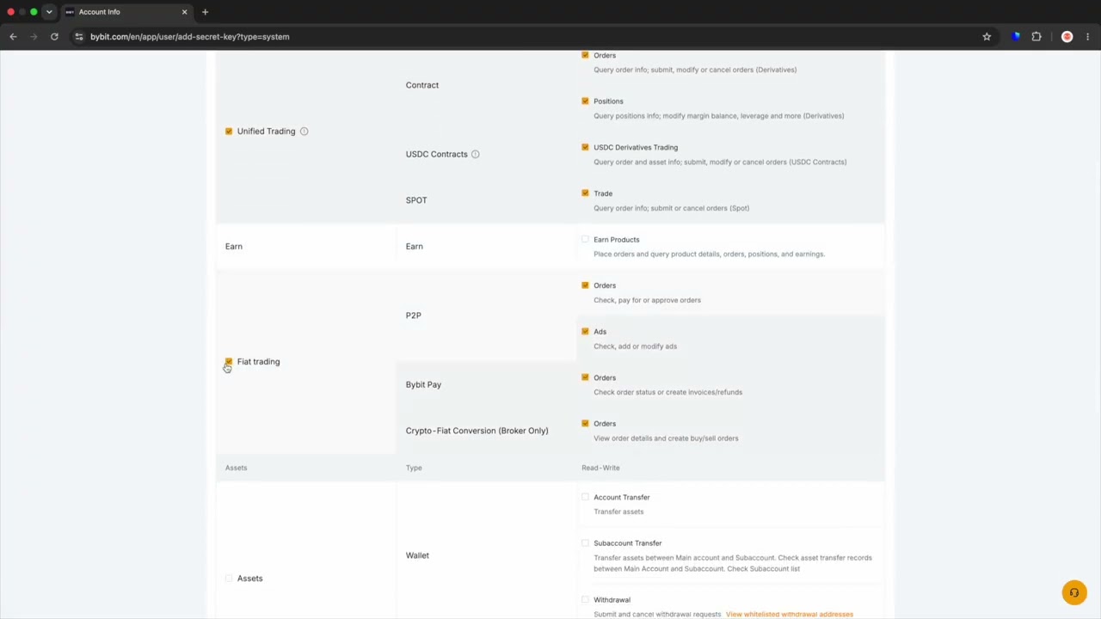Bookmark this page with the star icon
Viewport: 1101px width, 619px height.
tap(987, 37)
